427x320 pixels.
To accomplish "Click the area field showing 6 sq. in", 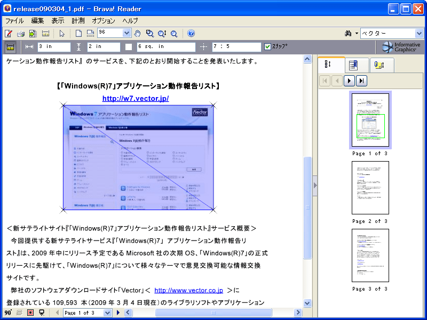I will (x=166, y=47).
